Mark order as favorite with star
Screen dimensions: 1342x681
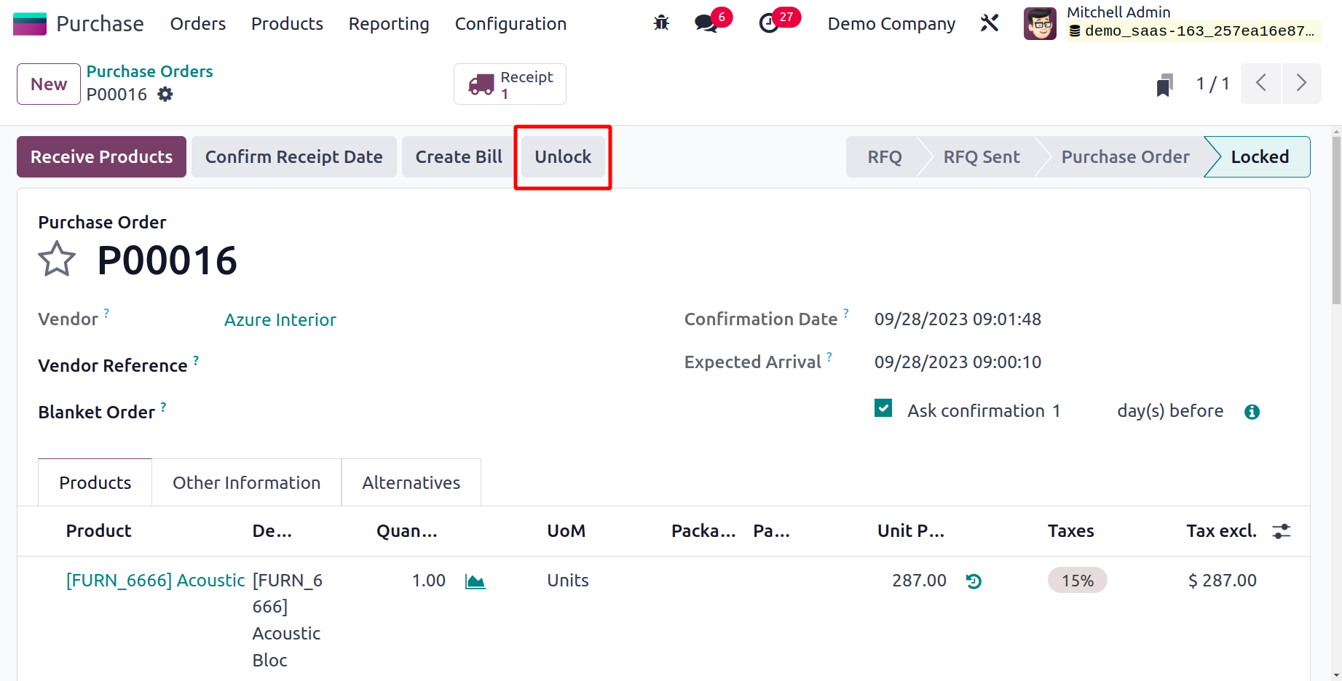57,260
